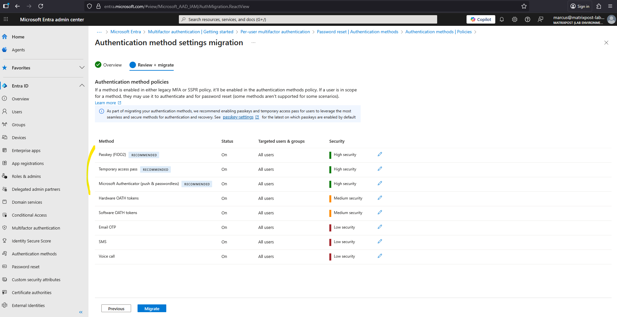This screenshot has width=617, height=317.
Task: Expand the collapsed breadcrumb ellipsis
Action: click(99, 32)
